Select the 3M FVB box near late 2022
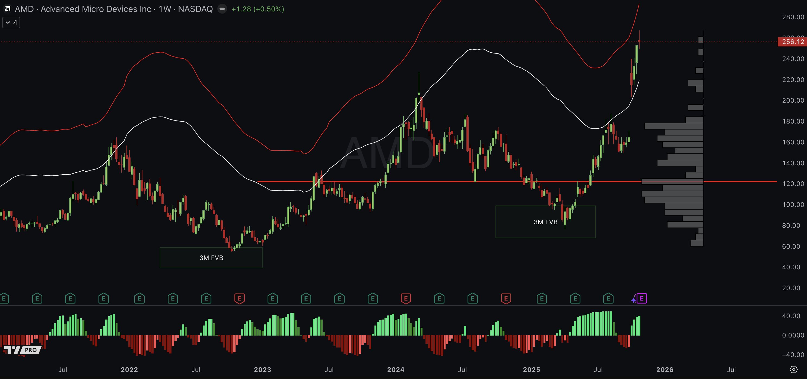 point(211,258)
